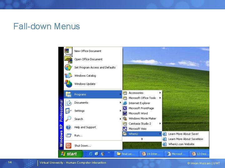Expand the quick launch overflow chevron

click(109, 152)
